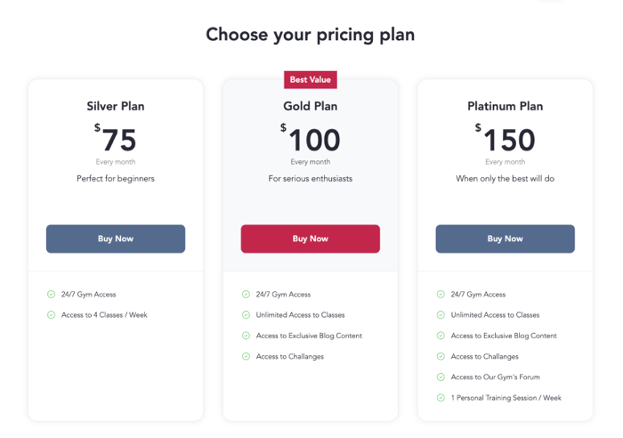Click checkmark beside Access to Our Gym's Forum

(441, 377)
